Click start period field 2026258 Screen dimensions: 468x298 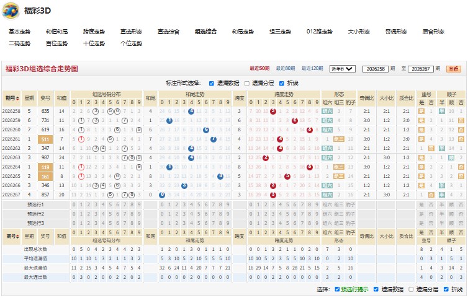pyautogui.click(x=376, y=69)
